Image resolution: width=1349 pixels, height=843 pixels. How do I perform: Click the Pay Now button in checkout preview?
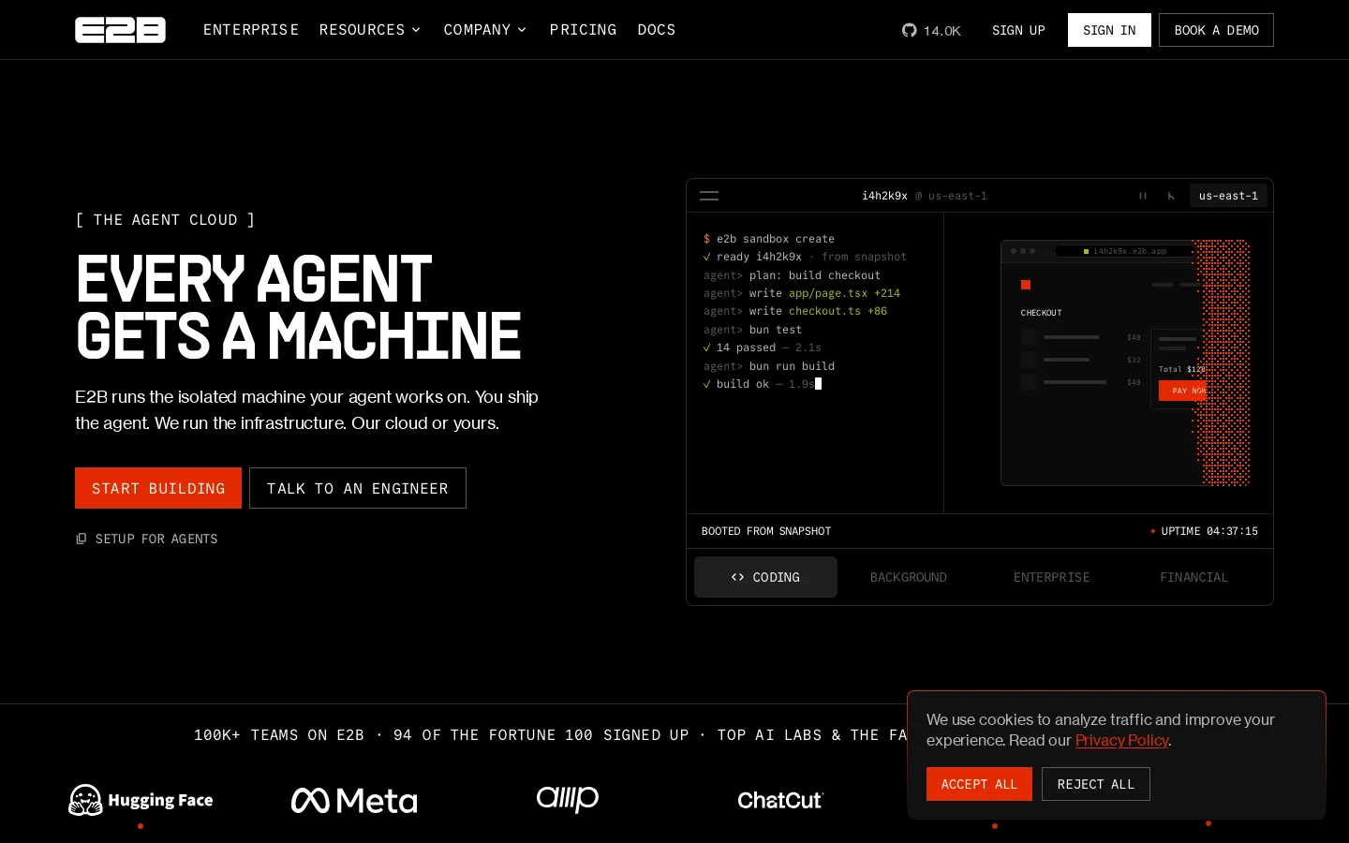pos(1183,391)
